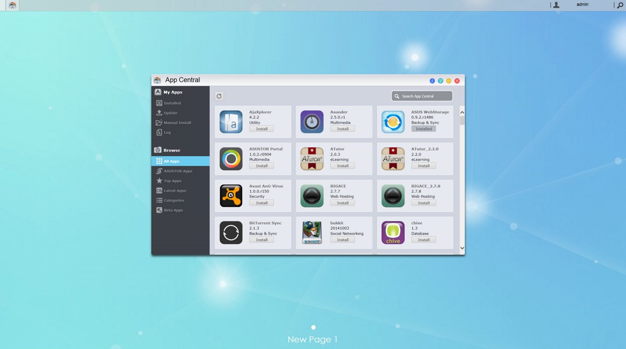Open the admin user menu

[582, 5]
